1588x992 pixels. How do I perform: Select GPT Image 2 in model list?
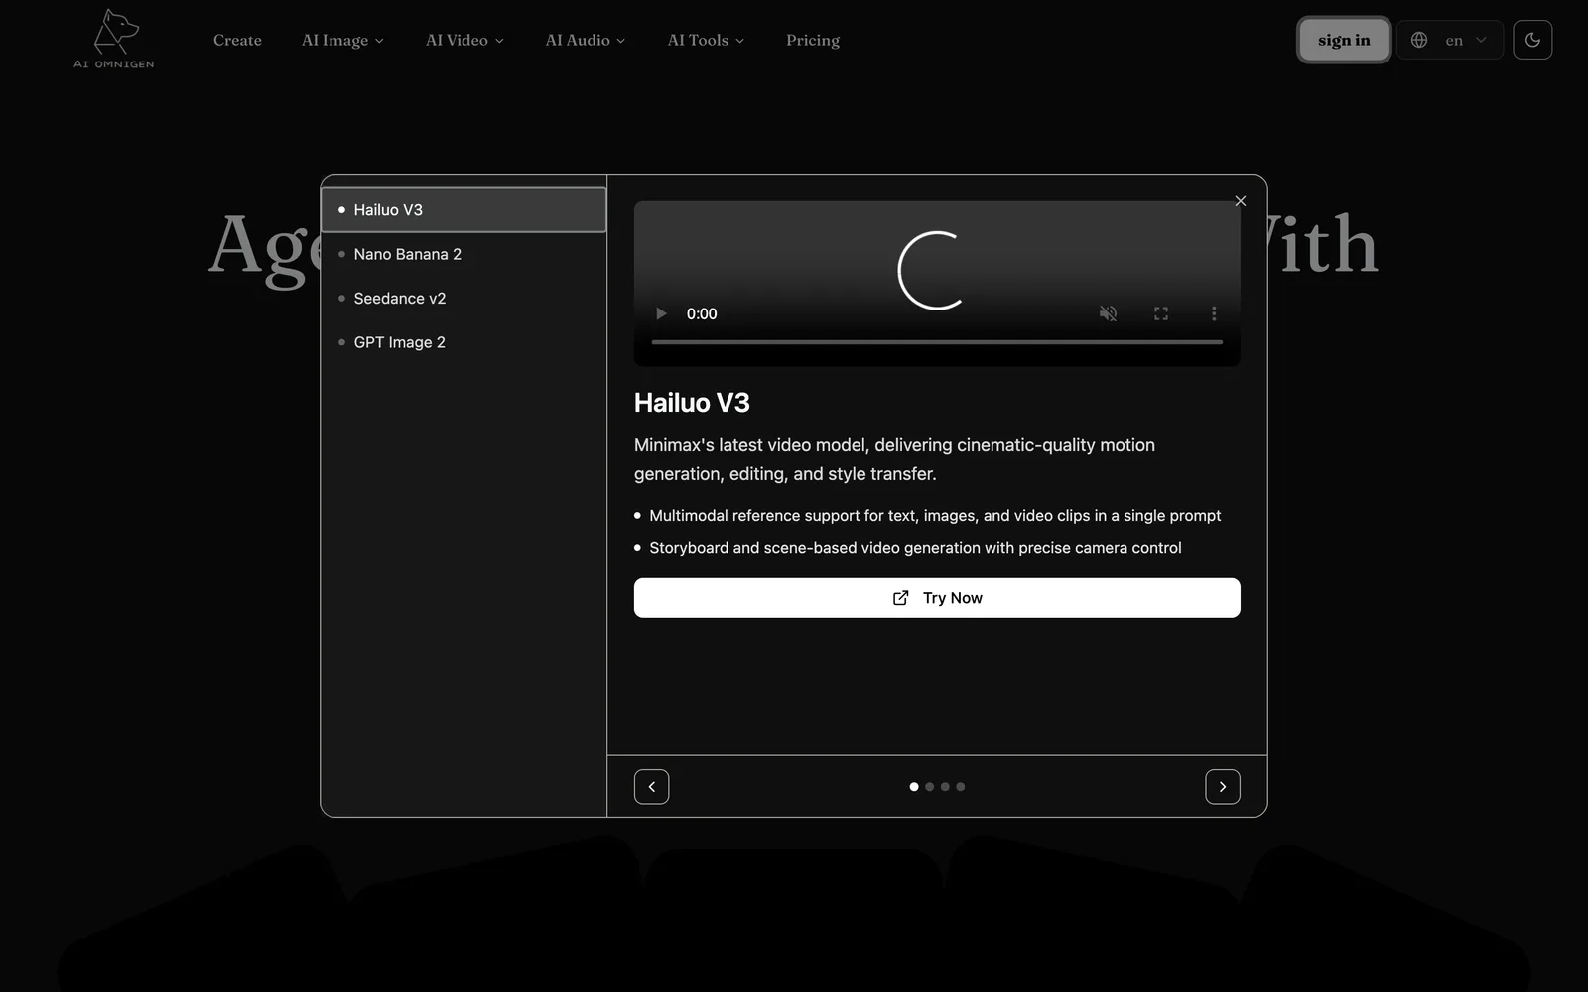463,342
